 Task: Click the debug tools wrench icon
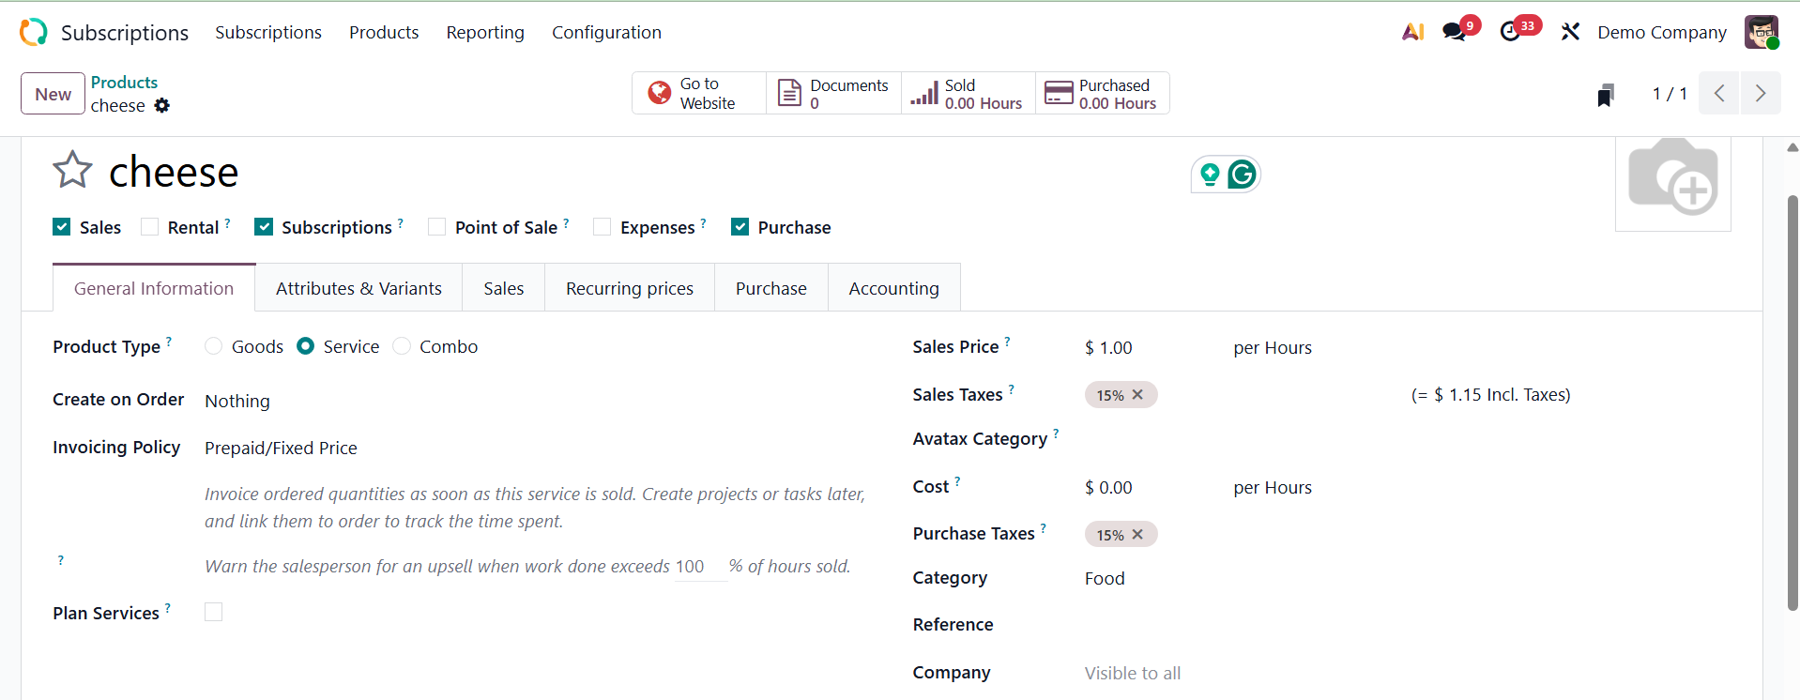[1570, 32]
